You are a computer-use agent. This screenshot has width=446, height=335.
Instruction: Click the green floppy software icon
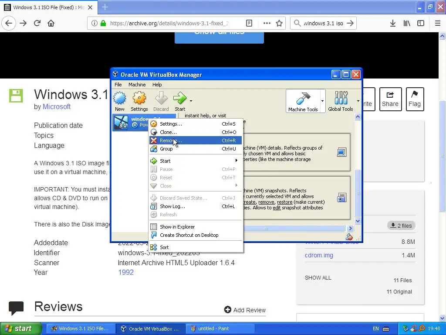click(16, 96)
